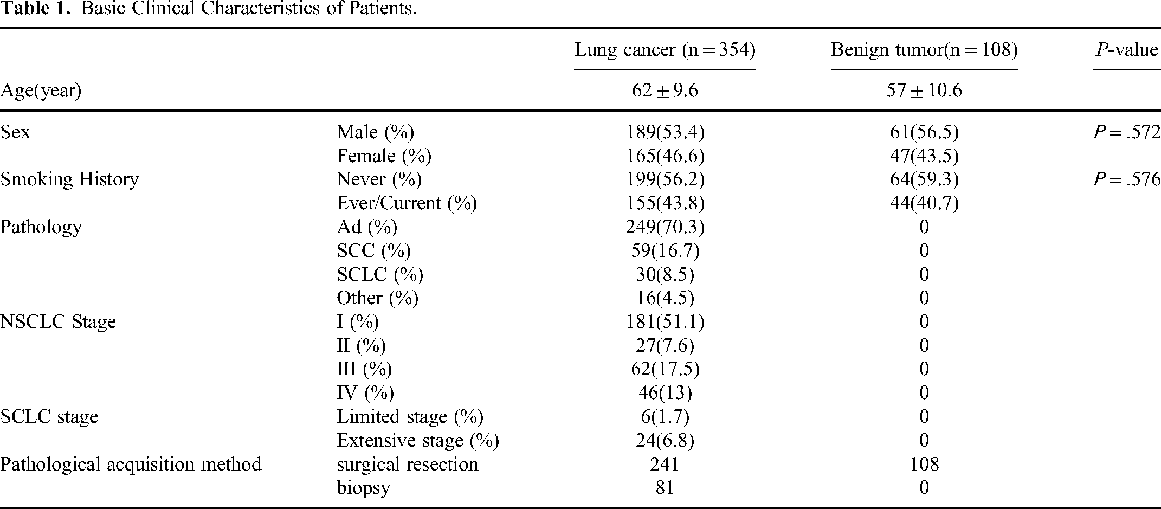This screenshot has width=1161, height=509.
Task: Select the surgical resection benign value 108
Action: 924,465
